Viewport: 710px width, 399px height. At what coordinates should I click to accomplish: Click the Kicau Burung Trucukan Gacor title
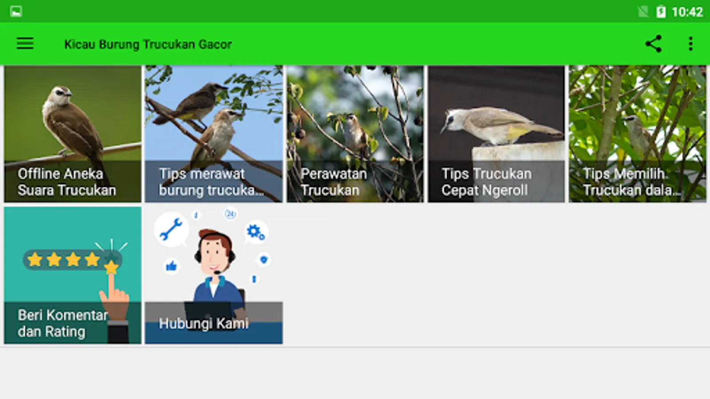[148, 44]
